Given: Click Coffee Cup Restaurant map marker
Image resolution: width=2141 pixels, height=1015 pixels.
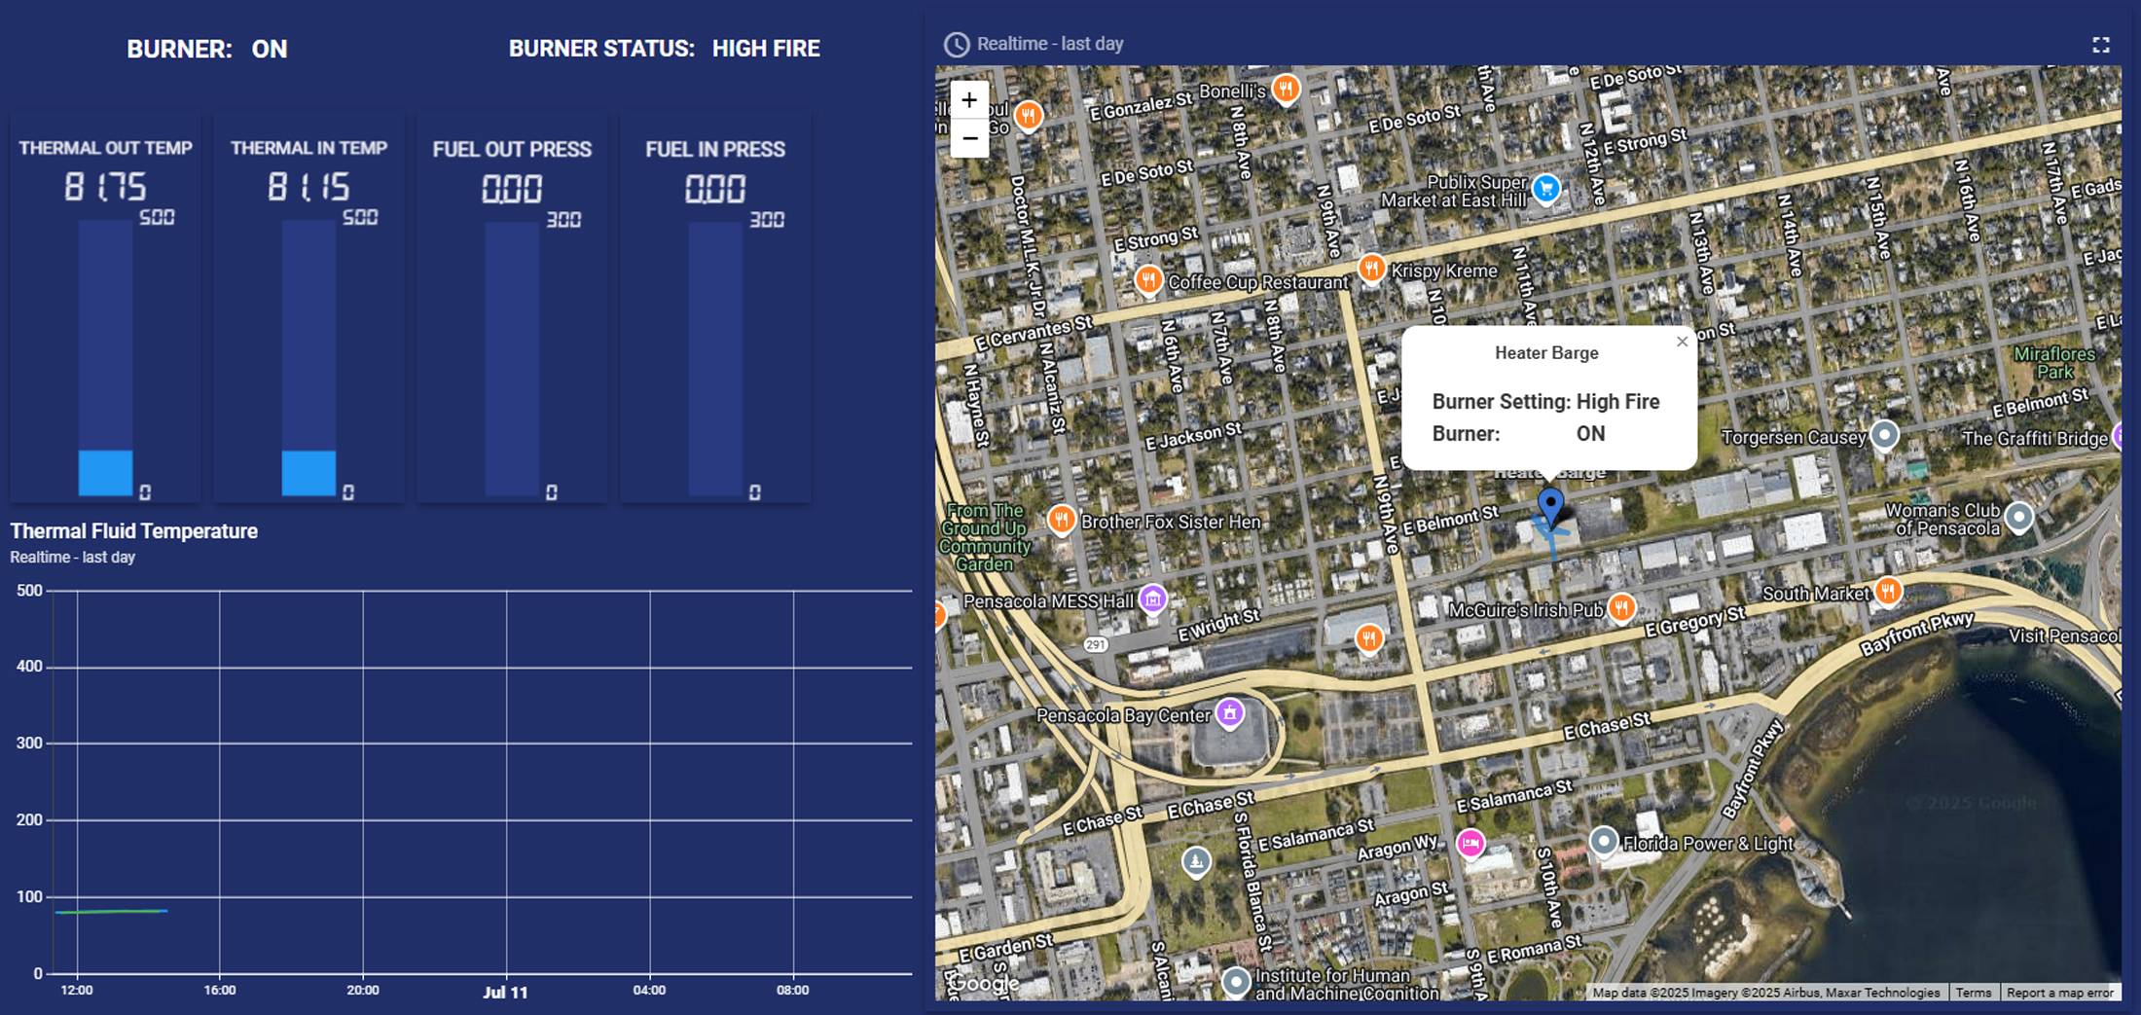Looking at the screenshot, I should [x=1148, y=280].
